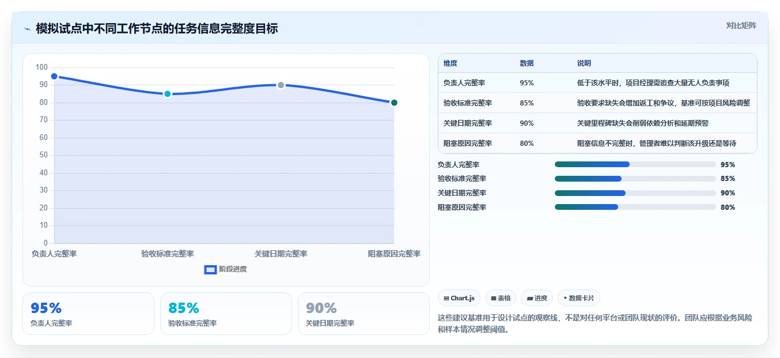The image size is (780, 358).
Task: Click the 验收标准完整率 85% progress bar
Action: click(x=635, y=179)
